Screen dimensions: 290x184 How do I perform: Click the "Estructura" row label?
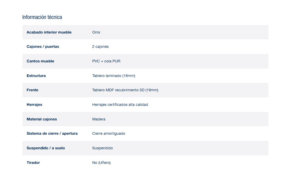(x=36, y=76)
